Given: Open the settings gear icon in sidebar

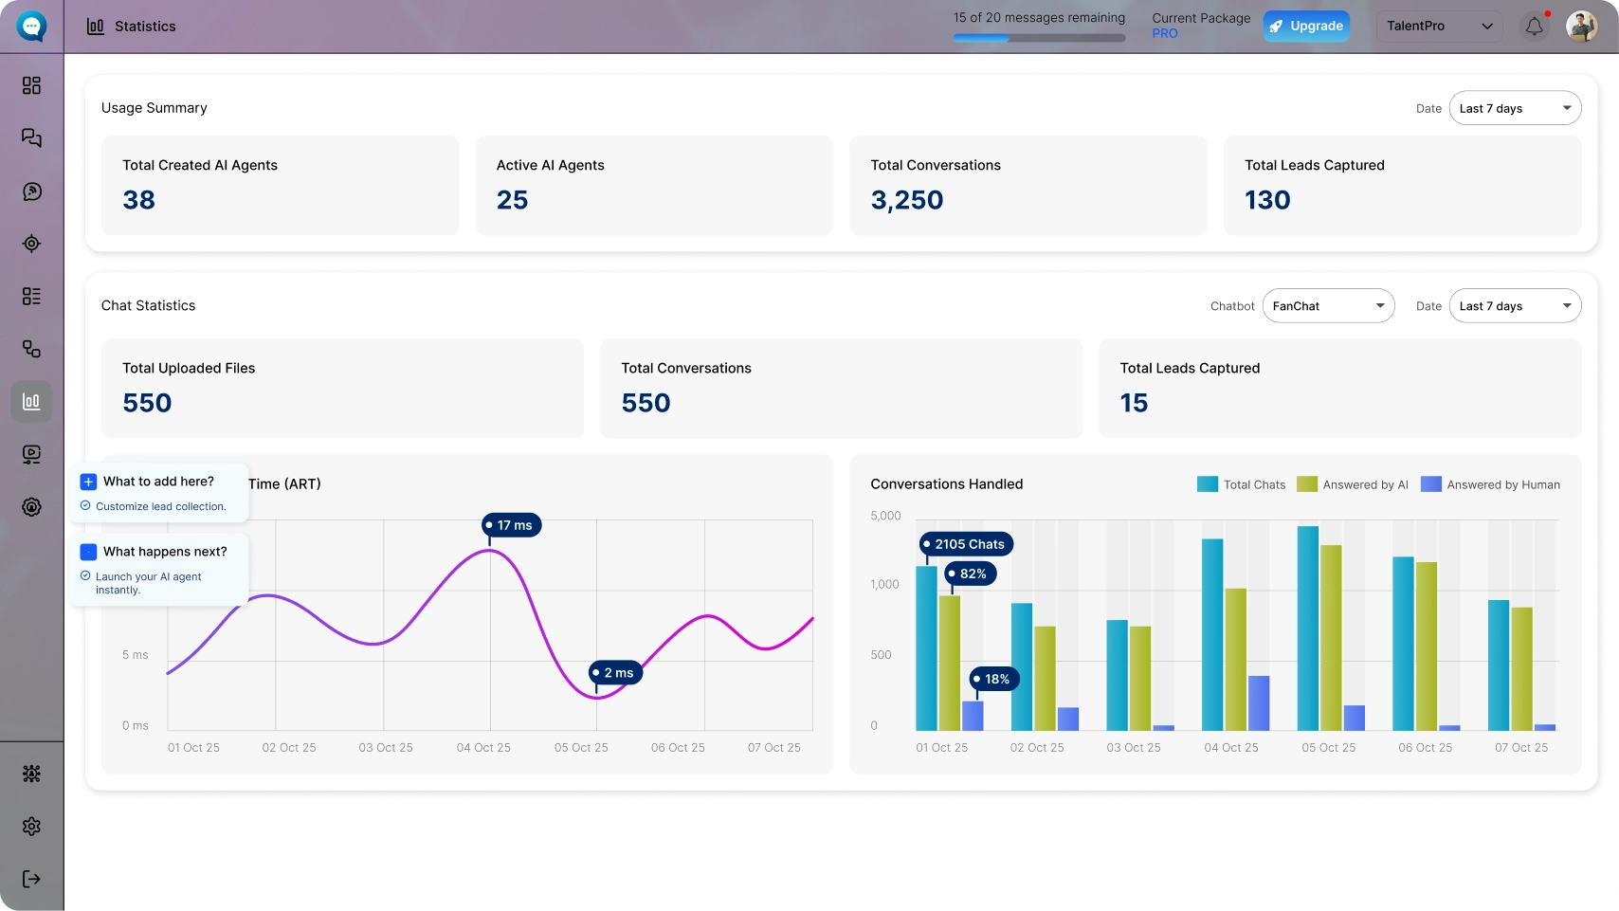Looking at the screenshot, I should pyautogui.click(x=31, y=827).
